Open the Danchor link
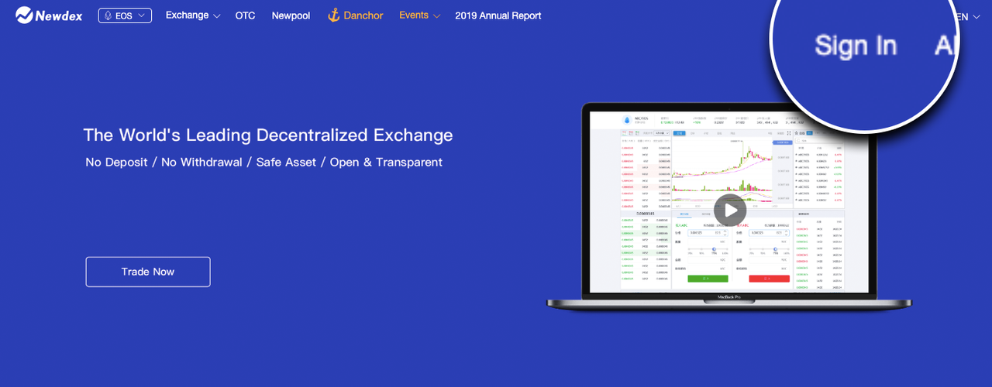This screenshot has width=992, height=387. 363,15
